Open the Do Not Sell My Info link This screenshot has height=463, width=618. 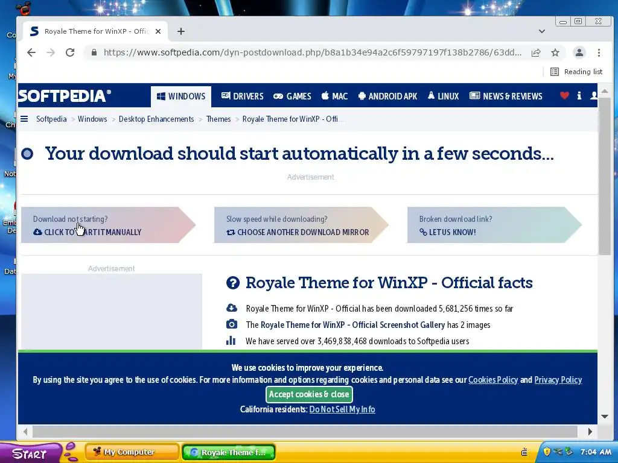point(342,409)
